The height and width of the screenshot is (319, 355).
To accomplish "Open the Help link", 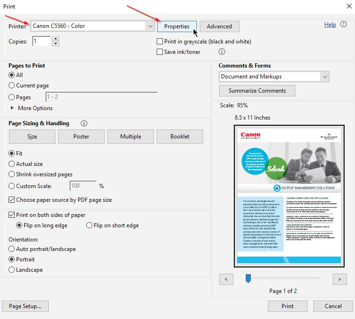I will 330,25.
